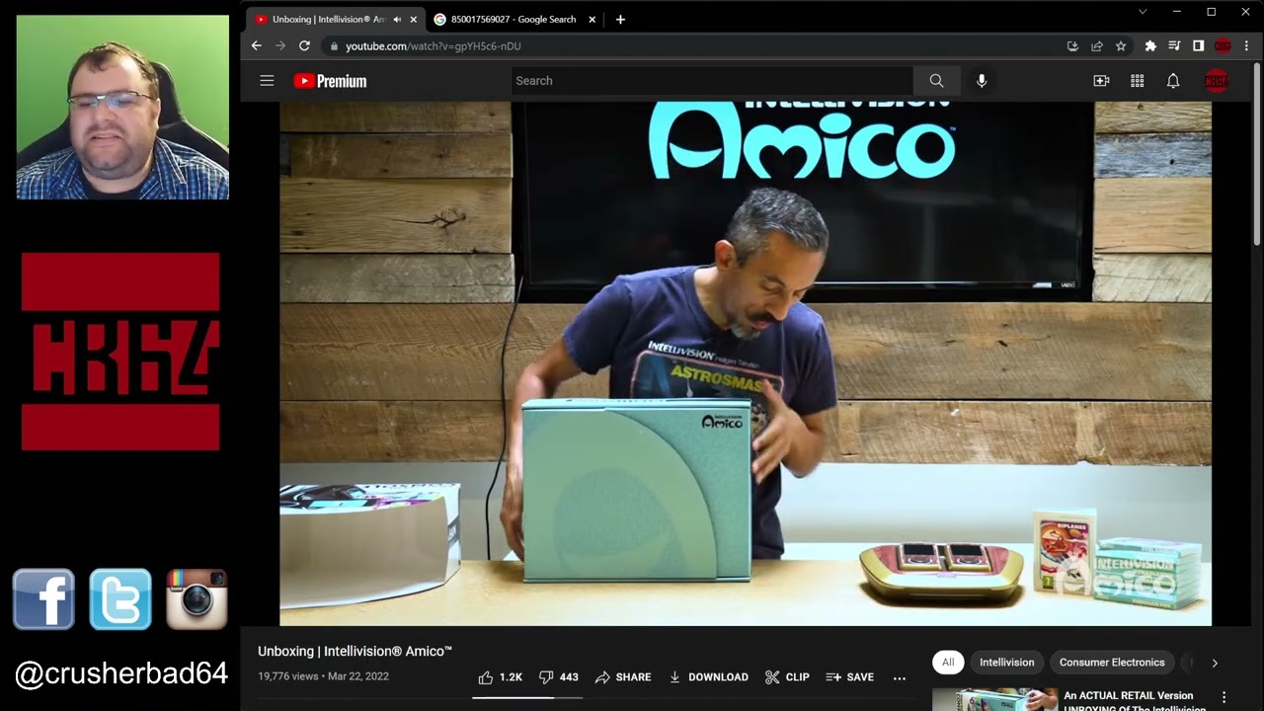View site info via the padlock icon

coord(334,46)
